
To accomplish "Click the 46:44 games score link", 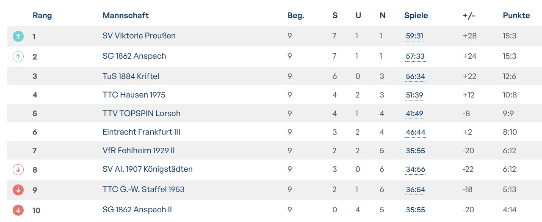I will click(415, 133).
